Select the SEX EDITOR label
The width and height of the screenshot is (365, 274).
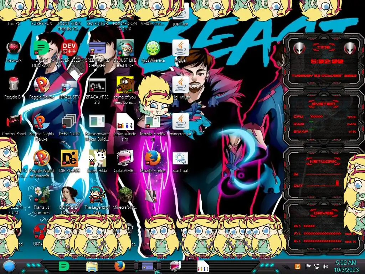[97, 23]
